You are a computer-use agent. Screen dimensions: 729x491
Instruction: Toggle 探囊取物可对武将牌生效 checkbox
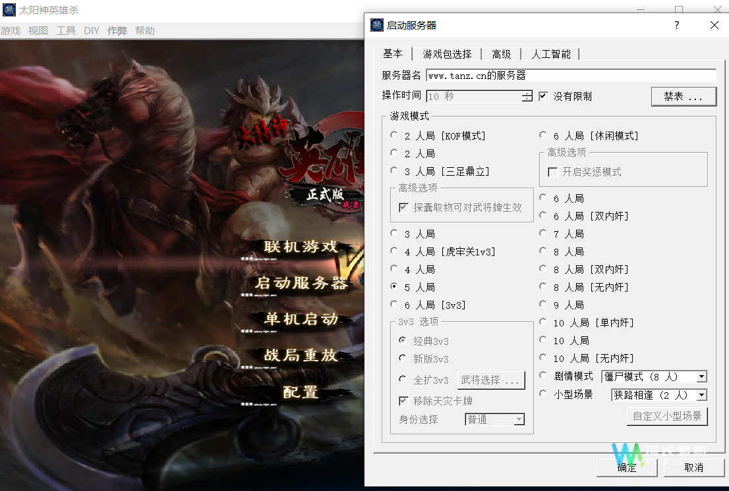(403, 207)
